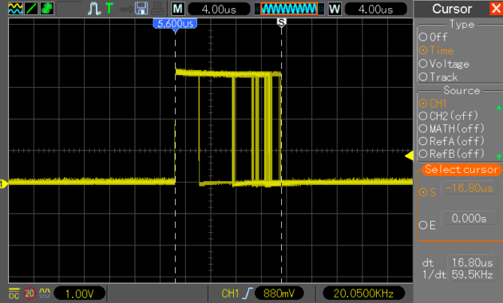
Task: Click source list green up arrow
Action: point(499,107)
